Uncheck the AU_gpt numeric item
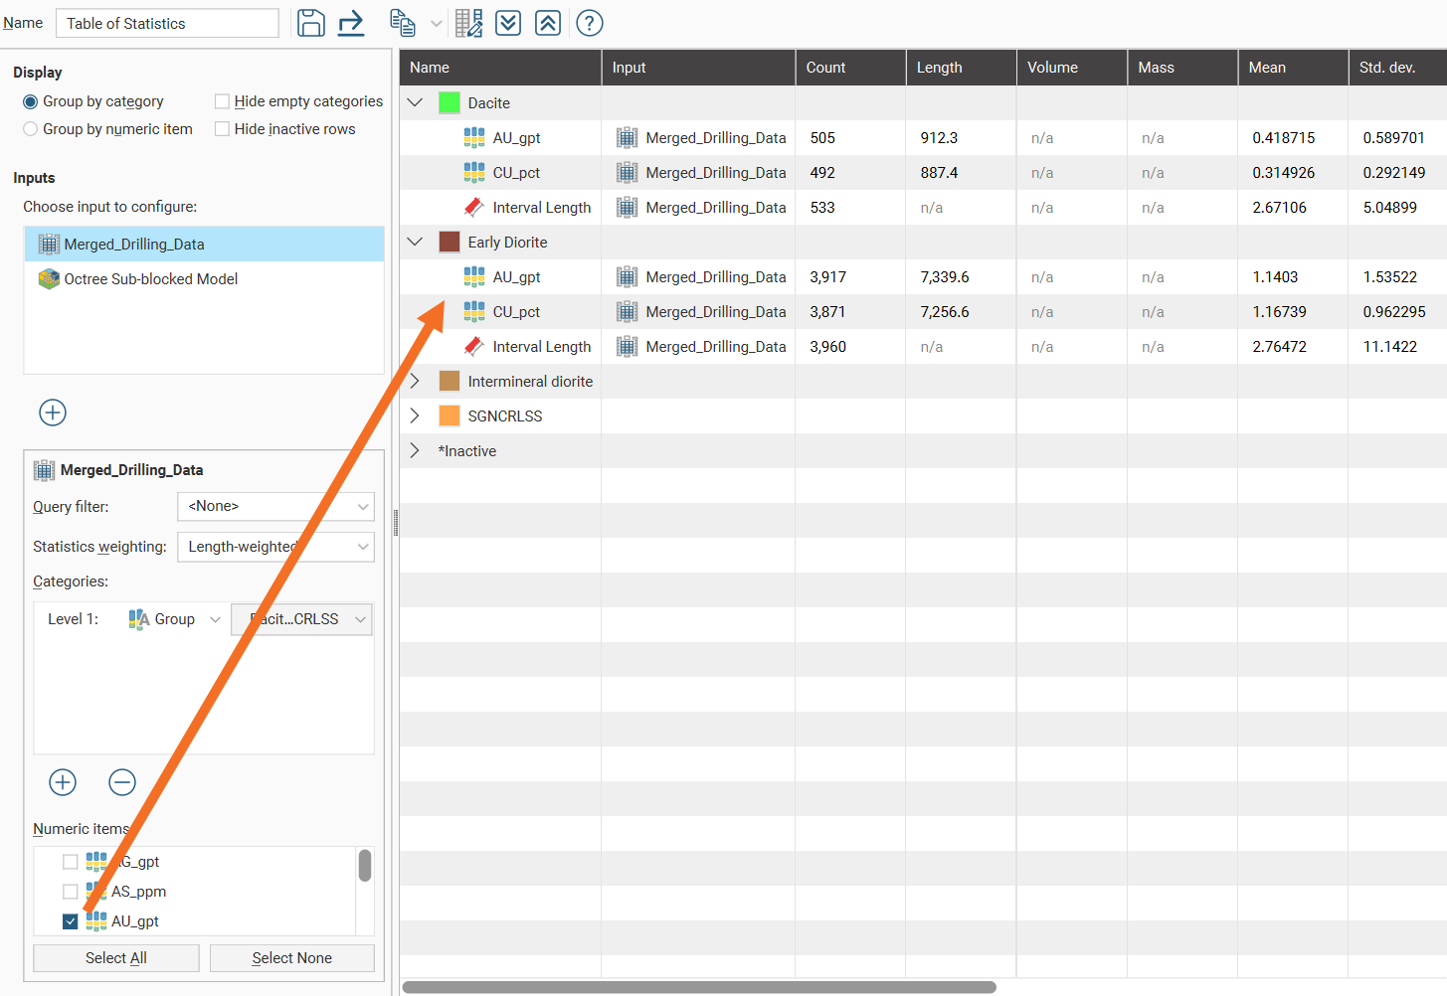This screenshot has width=1447, height=996. tap(71, 921)
